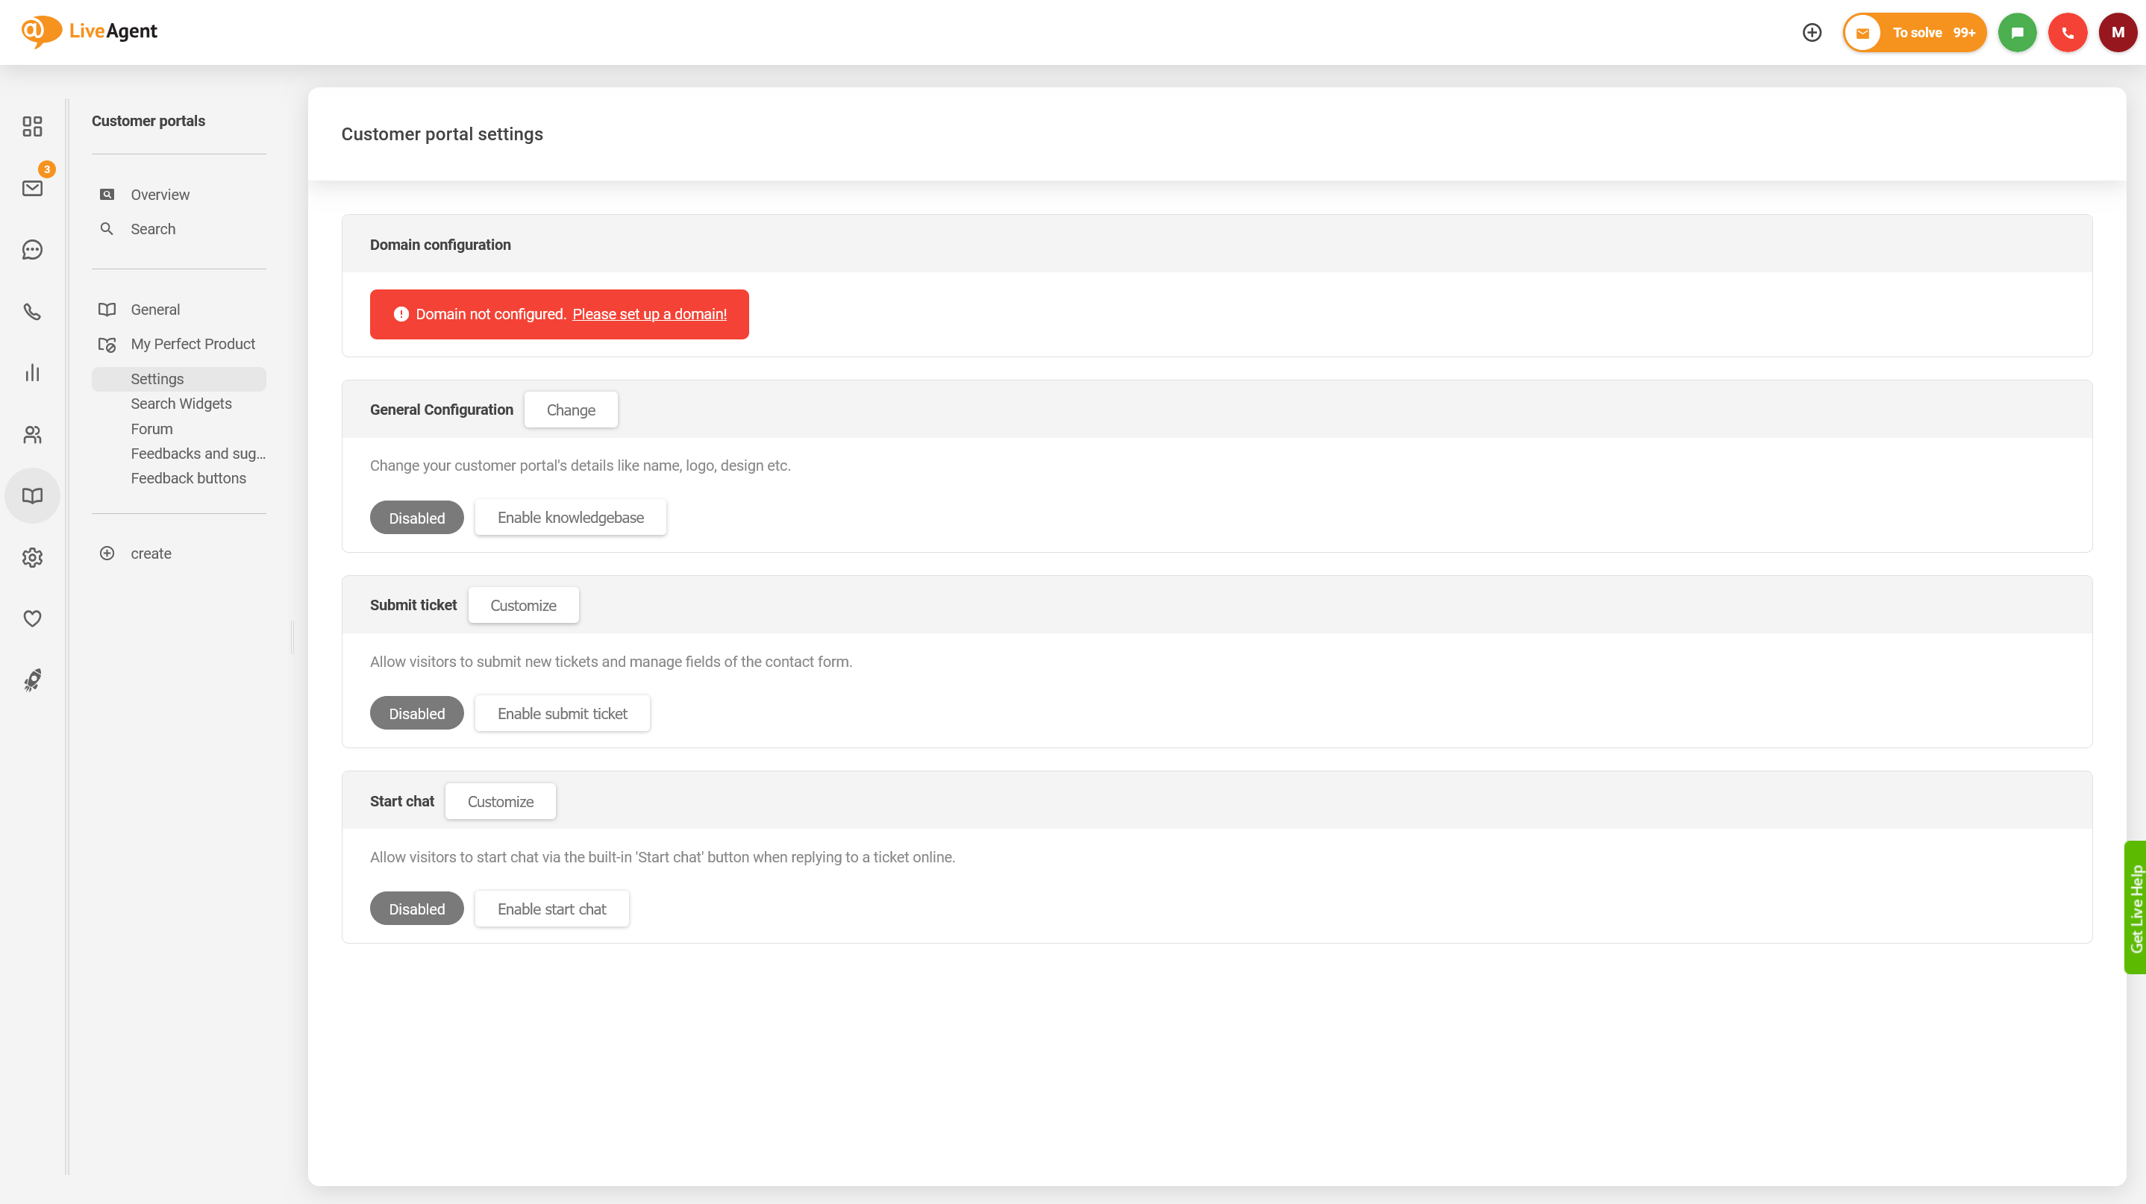This screenshot has width=2146, height=1204.
Task: Open the Dashboard grid icon in sidebar
Action: (33, 126)
